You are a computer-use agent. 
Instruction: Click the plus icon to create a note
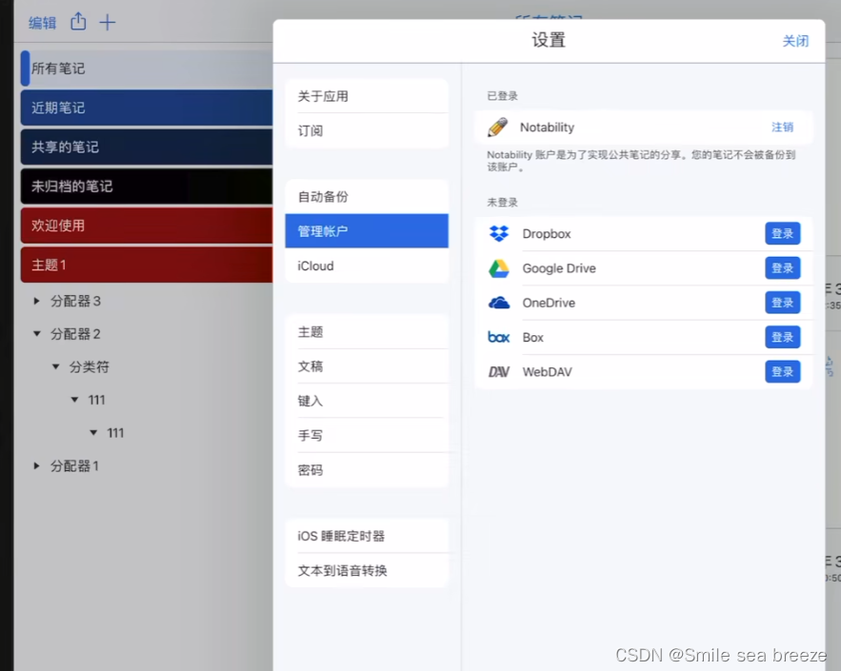108,22
